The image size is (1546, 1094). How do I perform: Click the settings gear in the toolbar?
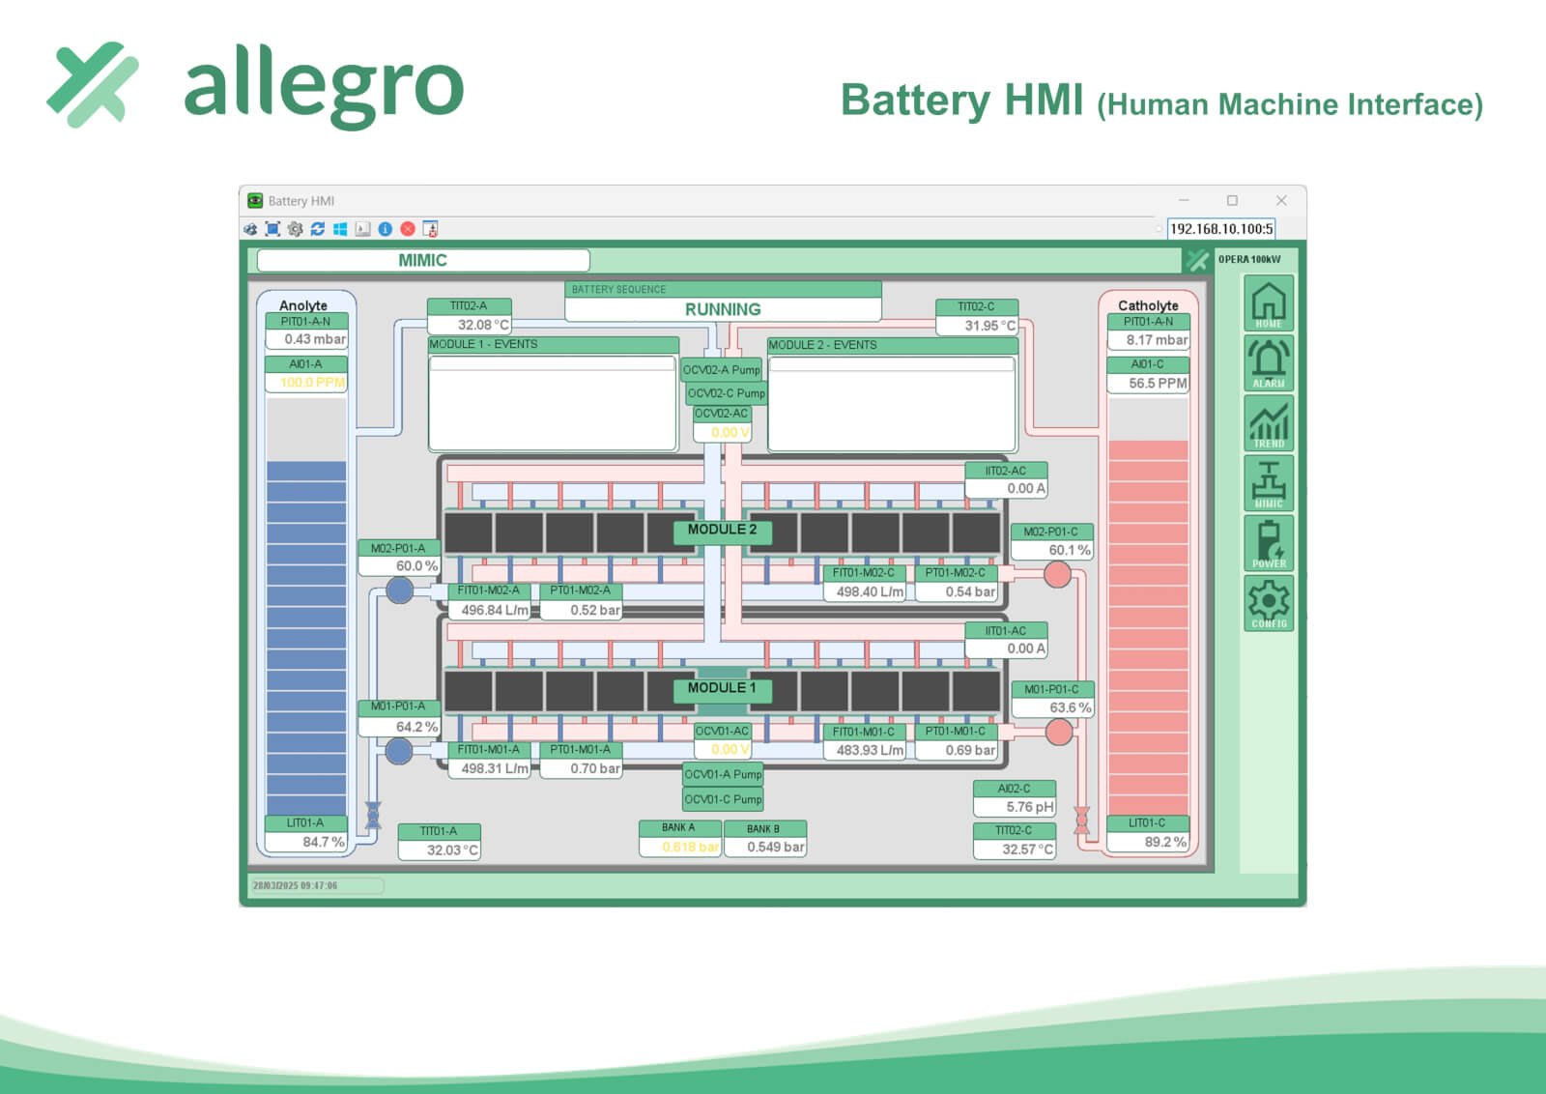click(x=295, y=229)
